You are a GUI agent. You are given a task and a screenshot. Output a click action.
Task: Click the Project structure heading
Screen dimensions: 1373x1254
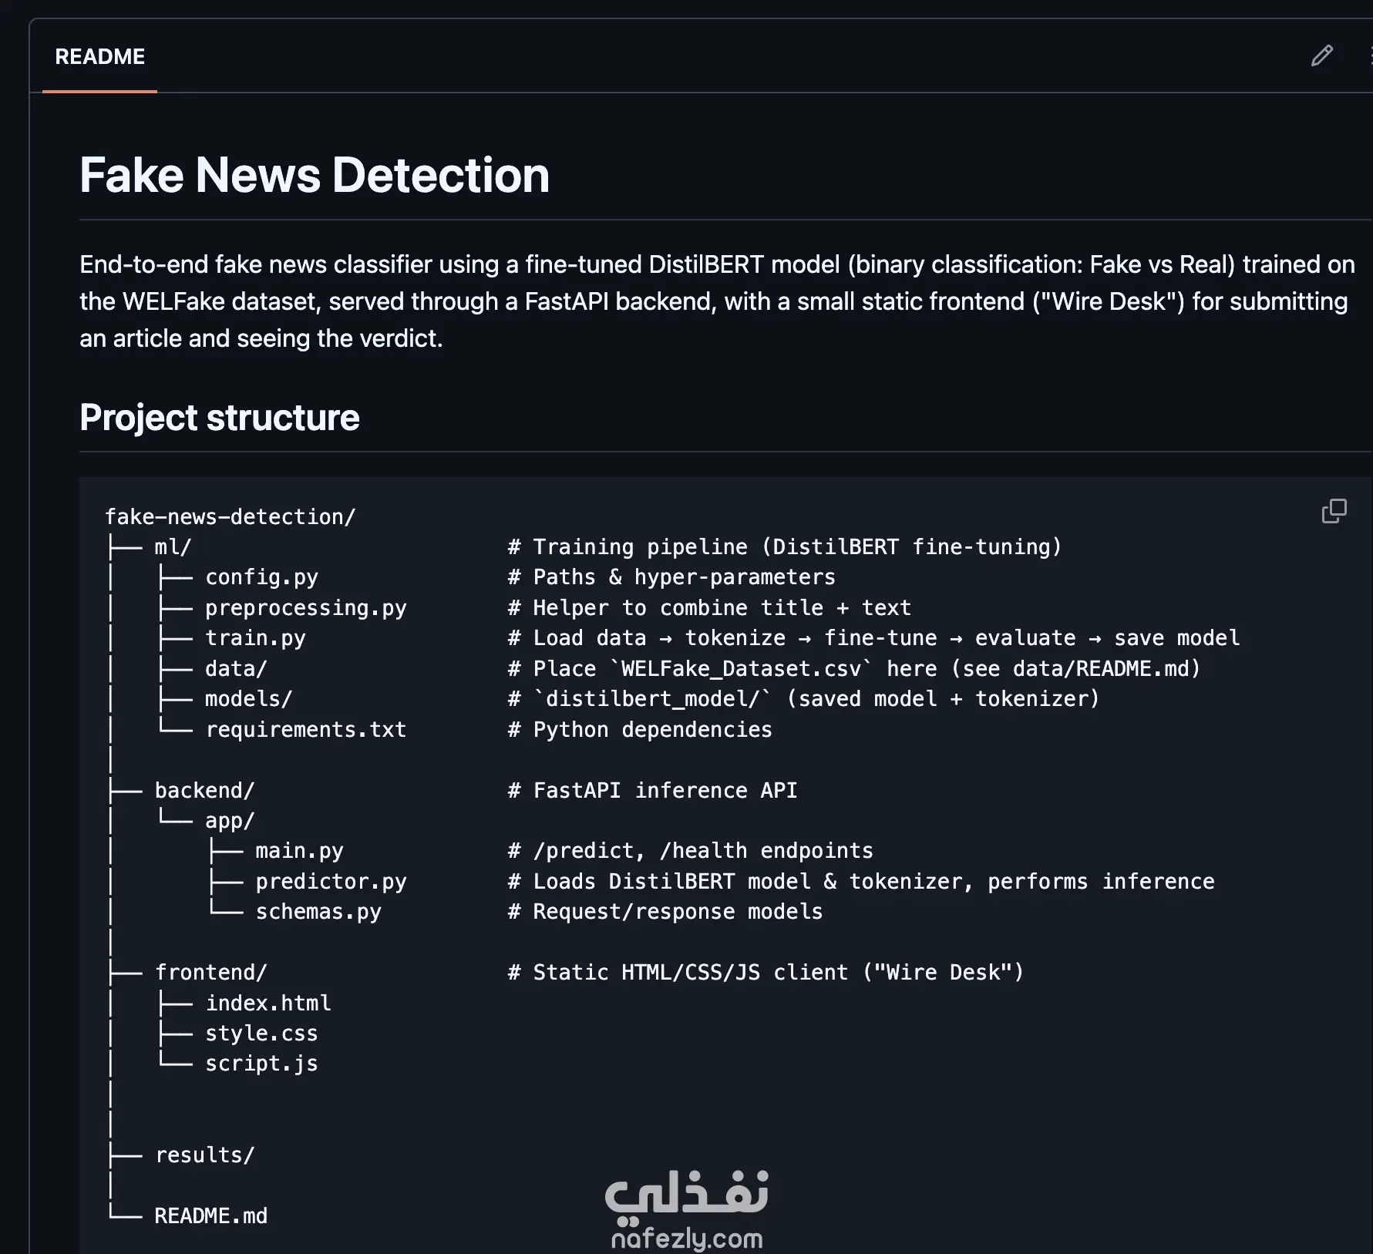coord(220,418)
